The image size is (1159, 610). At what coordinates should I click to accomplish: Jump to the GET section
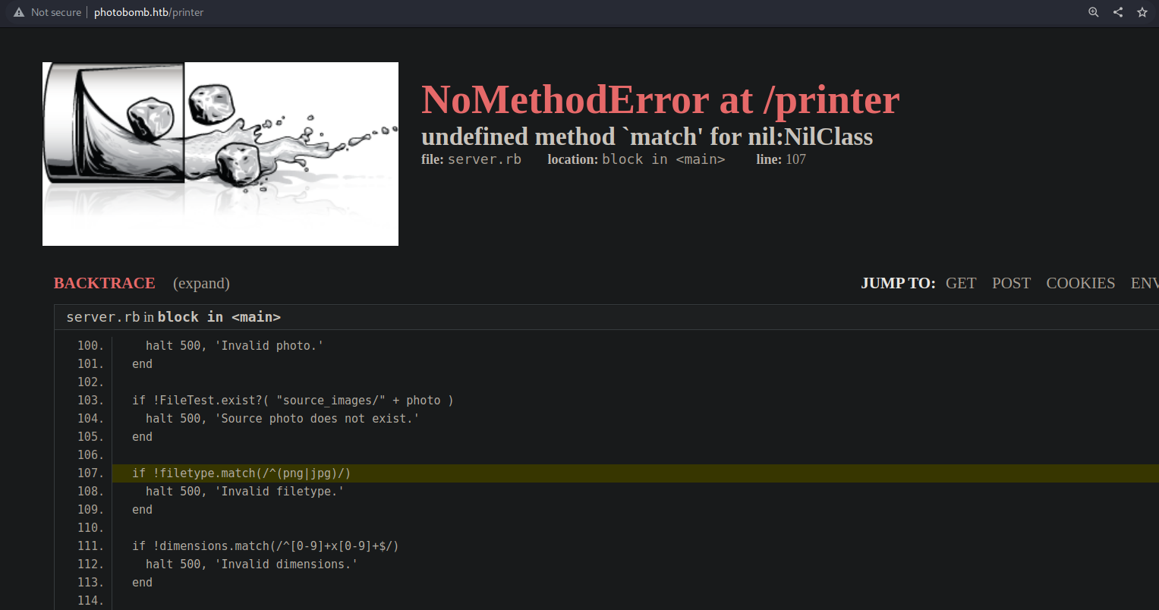960,283
